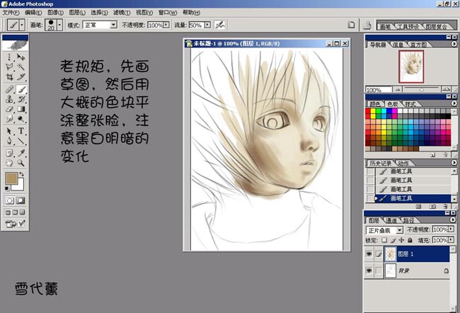Open the blending mode 正片叠底 dropdown
Viewport: 460px width, 313px height.
[399, 230]
